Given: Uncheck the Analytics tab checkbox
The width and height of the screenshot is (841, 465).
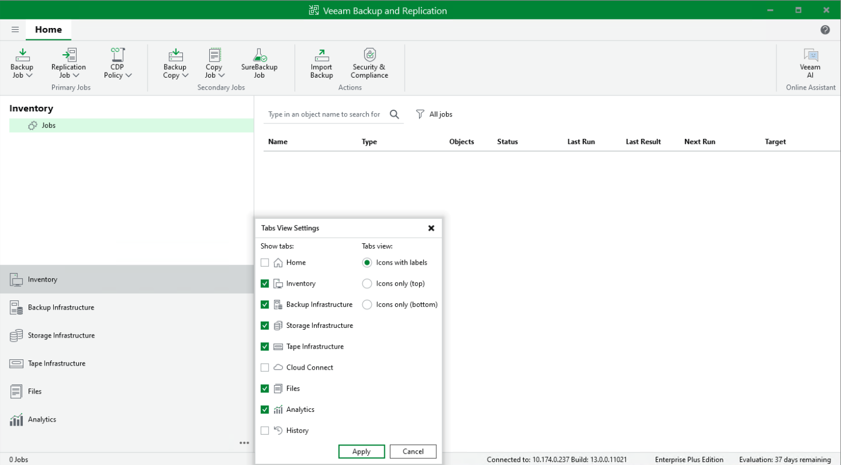Looking at the screenshot, I should pyautogui.click(x=265, y=410).
